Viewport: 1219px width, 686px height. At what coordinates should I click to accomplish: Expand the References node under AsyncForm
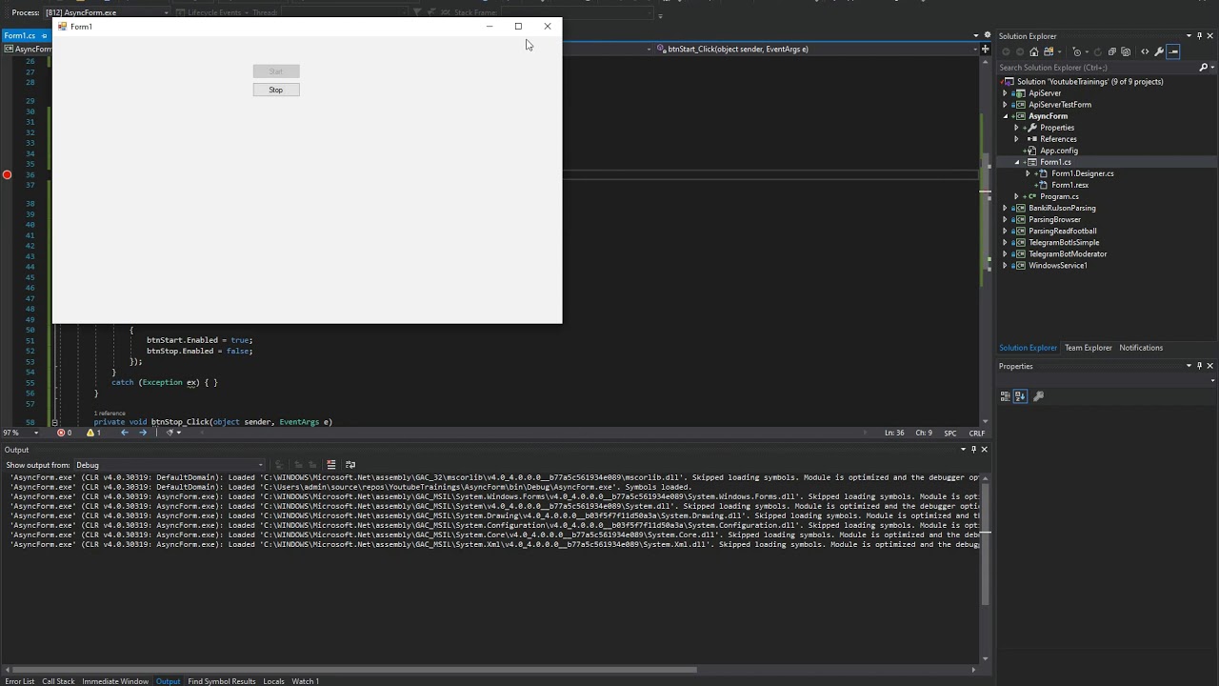point(1016,139)
